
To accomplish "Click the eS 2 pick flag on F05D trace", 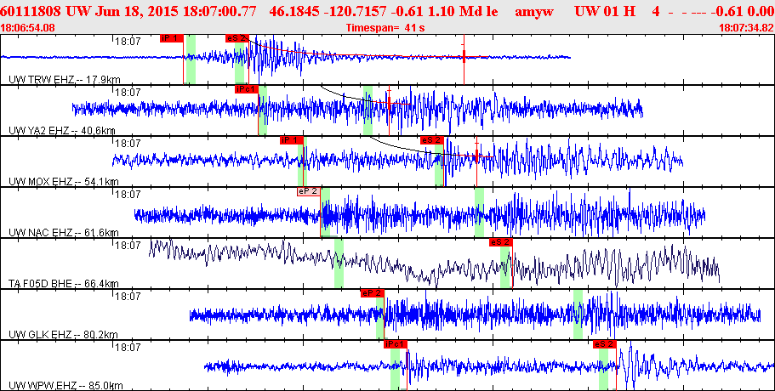I will click(501, 242).
